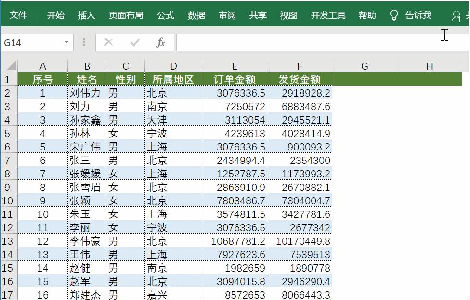Screen dimensions: 470x300
Task: Switch to the 公式 ribbon tab
Action: [165, 14]
